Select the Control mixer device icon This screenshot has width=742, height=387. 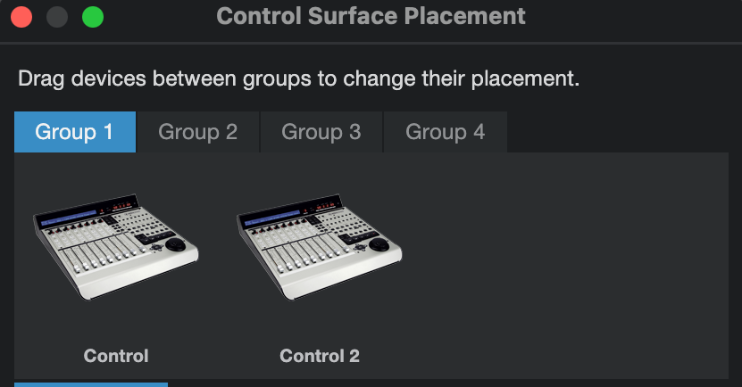[116, 251]
